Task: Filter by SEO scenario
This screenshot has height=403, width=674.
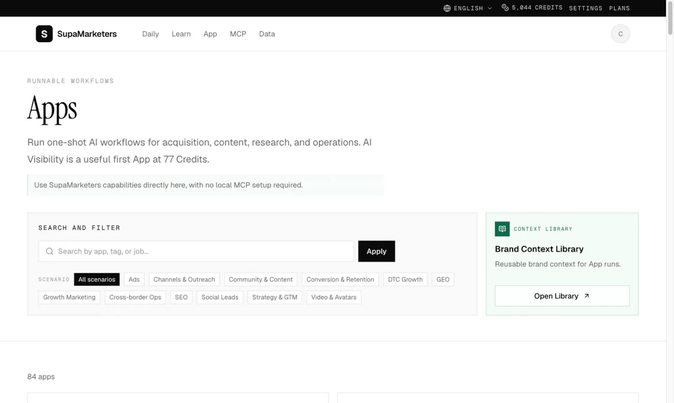Action: (181, 297)
